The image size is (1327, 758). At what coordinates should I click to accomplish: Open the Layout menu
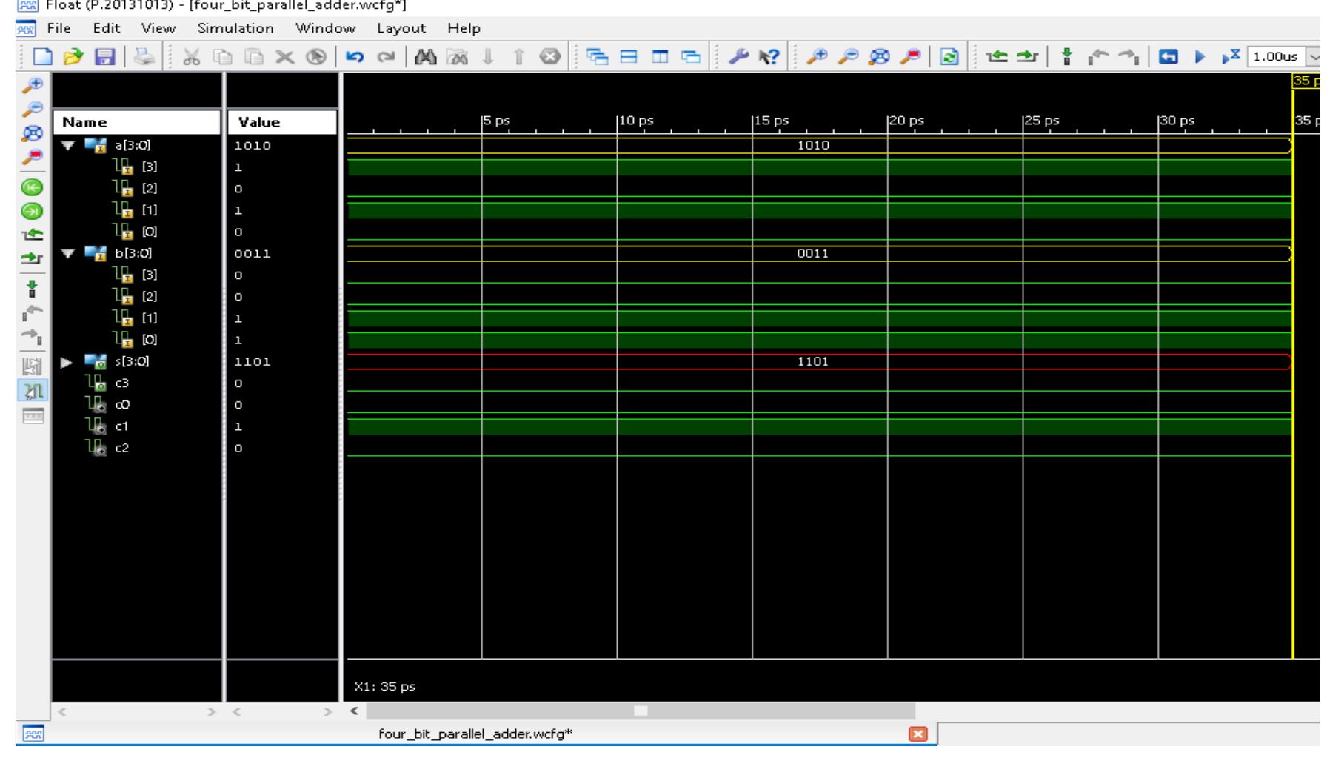point(401,28)
